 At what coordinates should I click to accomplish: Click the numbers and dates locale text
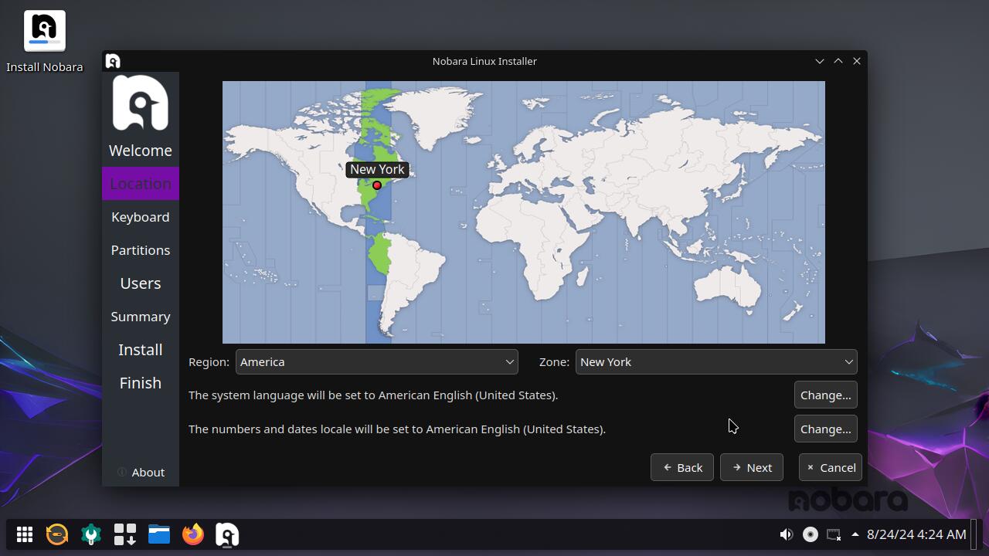(397, 429)
